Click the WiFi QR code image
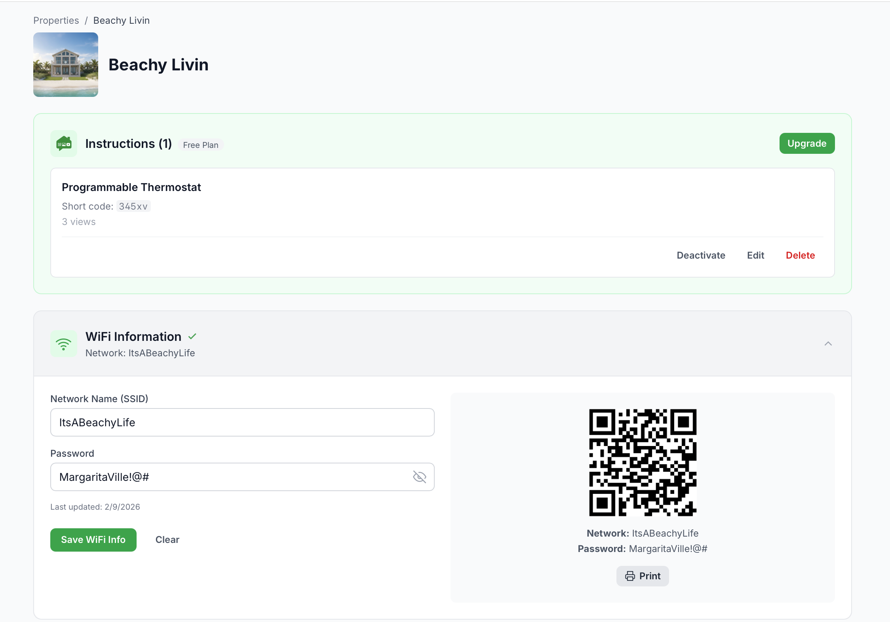Image resolution: width=890 pixels, height=622 pixels. [643, 462]
